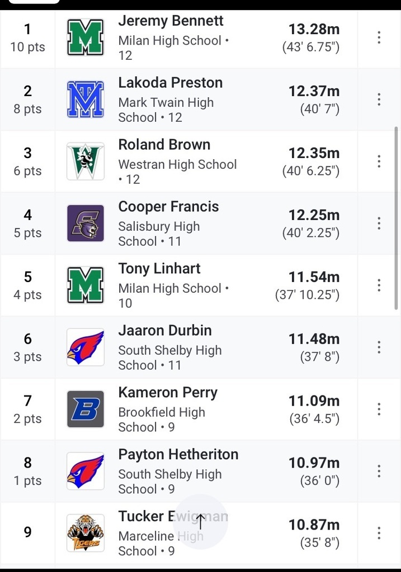Open options menu for Cooper Francis row

pos(379,223)
